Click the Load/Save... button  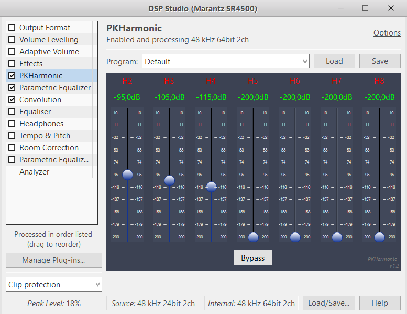point(328,303)
